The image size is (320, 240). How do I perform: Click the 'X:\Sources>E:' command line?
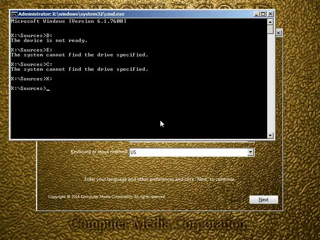[x=32, y=50]
